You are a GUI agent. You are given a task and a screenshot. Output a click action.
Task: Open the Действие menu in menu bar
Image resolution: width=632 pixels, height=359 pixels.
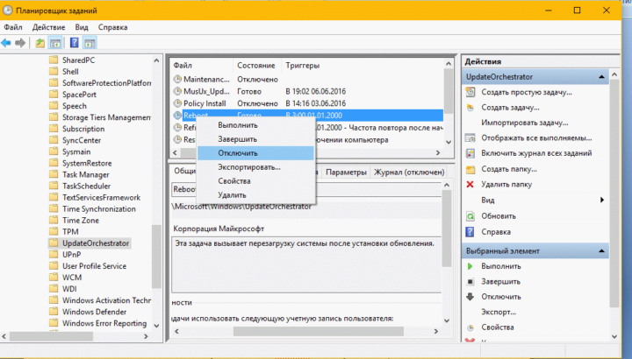point(48,27)
